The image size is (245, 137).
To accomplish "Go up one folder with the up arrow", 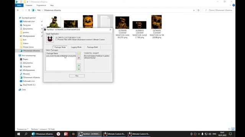I will click(x=29, y=10).
